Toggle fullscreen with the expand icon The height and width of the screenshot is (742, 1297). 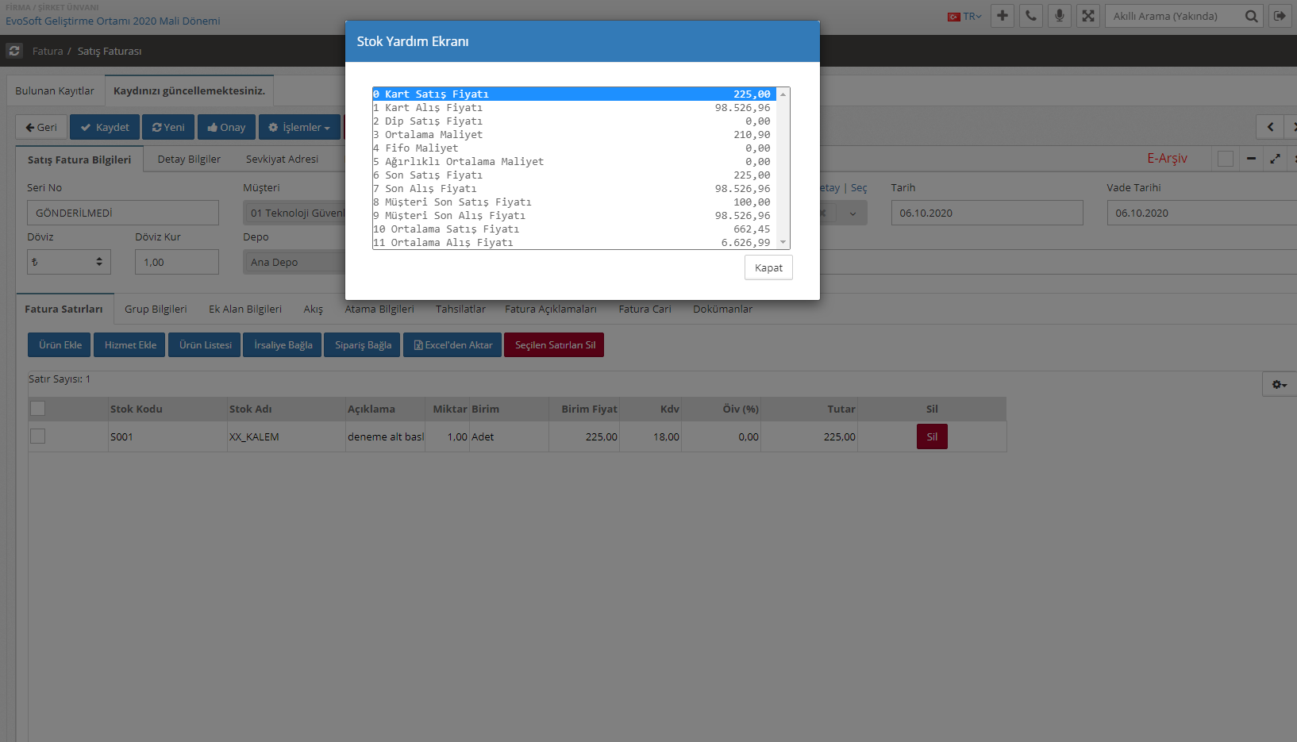click(x=1088, y=16)
